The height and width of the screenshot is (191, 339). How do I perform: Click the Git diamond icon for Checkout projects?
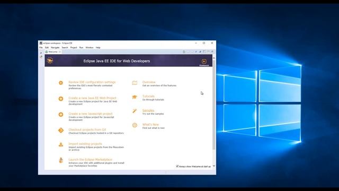click(x=61, y=130)
